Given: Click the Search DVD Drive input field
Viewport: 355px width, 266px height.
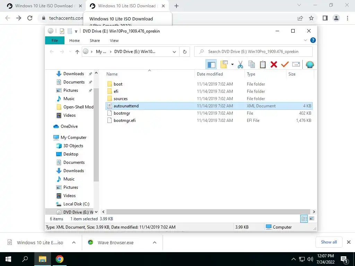Looking at the screenshot, I should (253, 52).
